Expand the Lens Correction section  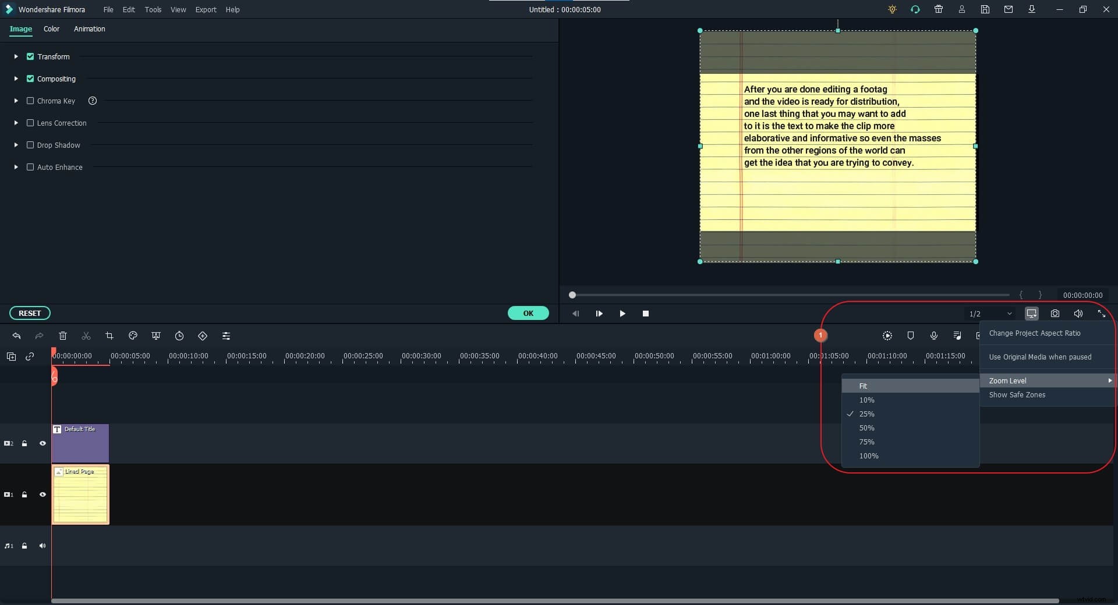click(x=15, y=123)
